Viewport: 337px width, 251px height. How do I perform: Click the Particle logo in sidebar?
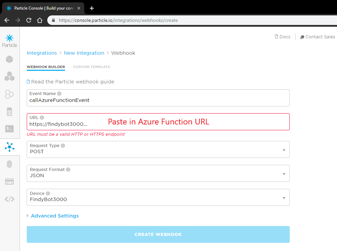[x=10, y=41]
